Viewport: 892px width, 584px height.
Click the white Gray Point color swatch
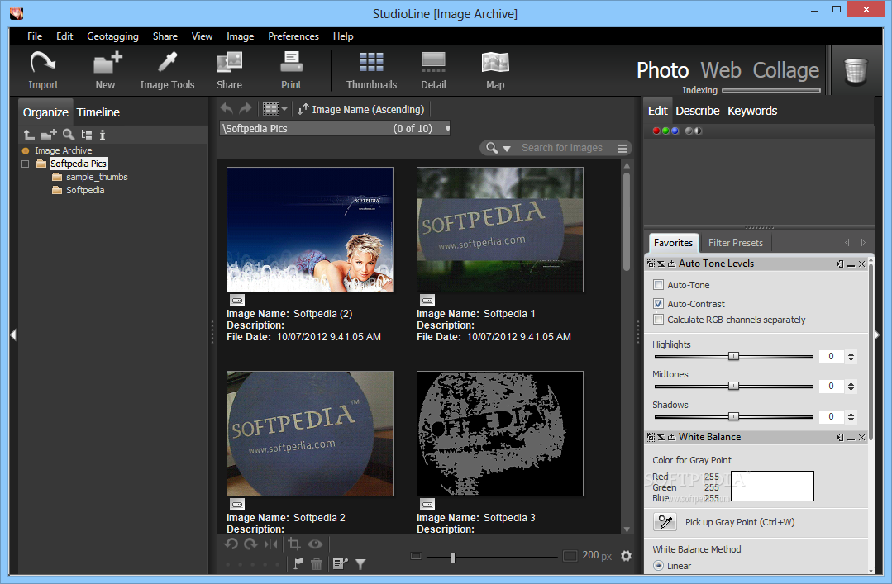[772, 487]
